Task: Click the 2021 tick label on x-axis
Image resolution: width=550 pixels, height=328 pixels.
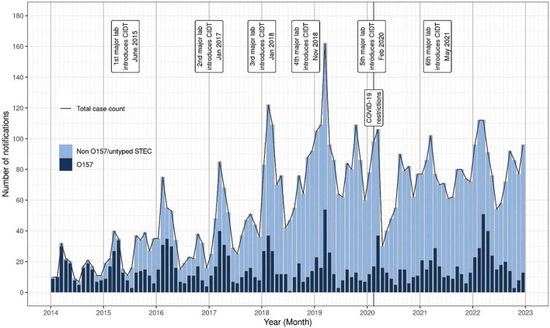Action: pos(419,313)
